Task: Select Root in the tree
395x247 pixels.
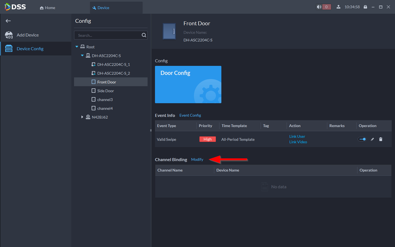Action: coord(90,47)
